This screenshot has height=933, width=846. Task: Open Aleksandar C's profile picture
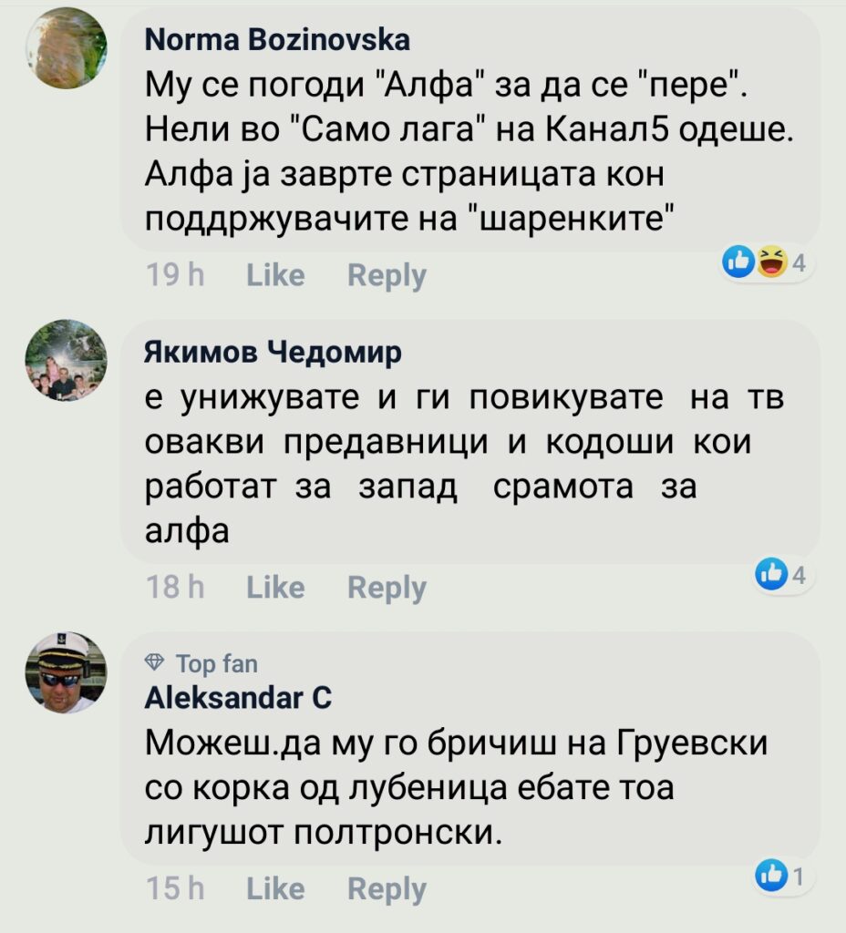coord(66,672)
